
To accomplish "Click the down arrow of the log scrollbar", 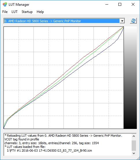I will point(134,153).
